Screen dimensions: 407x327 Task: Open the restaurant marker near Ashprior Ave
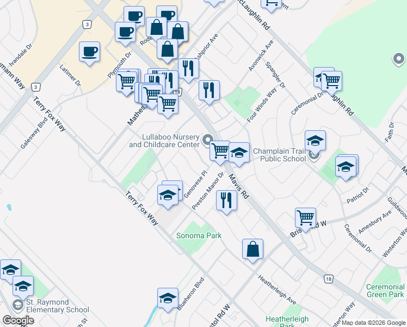click(x=188, y=70)
